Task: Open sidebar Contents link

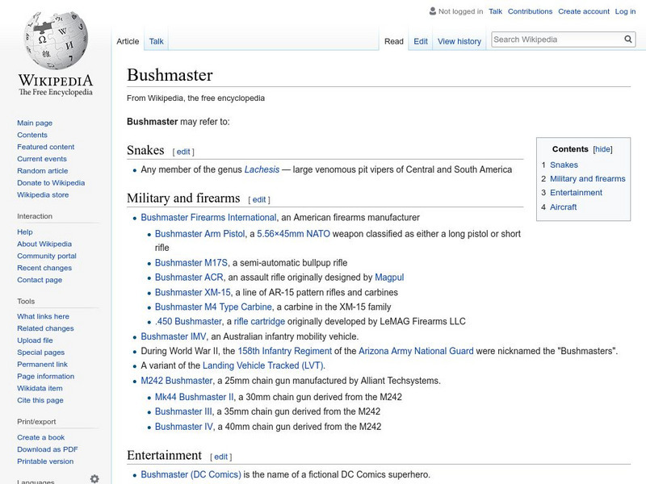Action: click(32, 135)
